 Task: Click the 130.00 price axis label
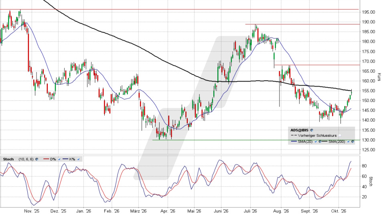pos(369,140)
